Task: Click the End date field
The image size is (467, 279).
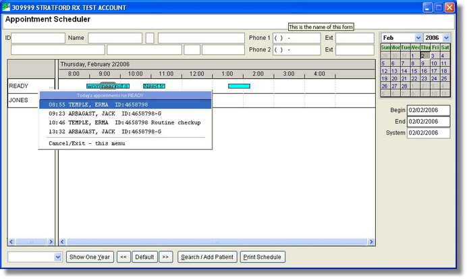Action: [429, 122]
